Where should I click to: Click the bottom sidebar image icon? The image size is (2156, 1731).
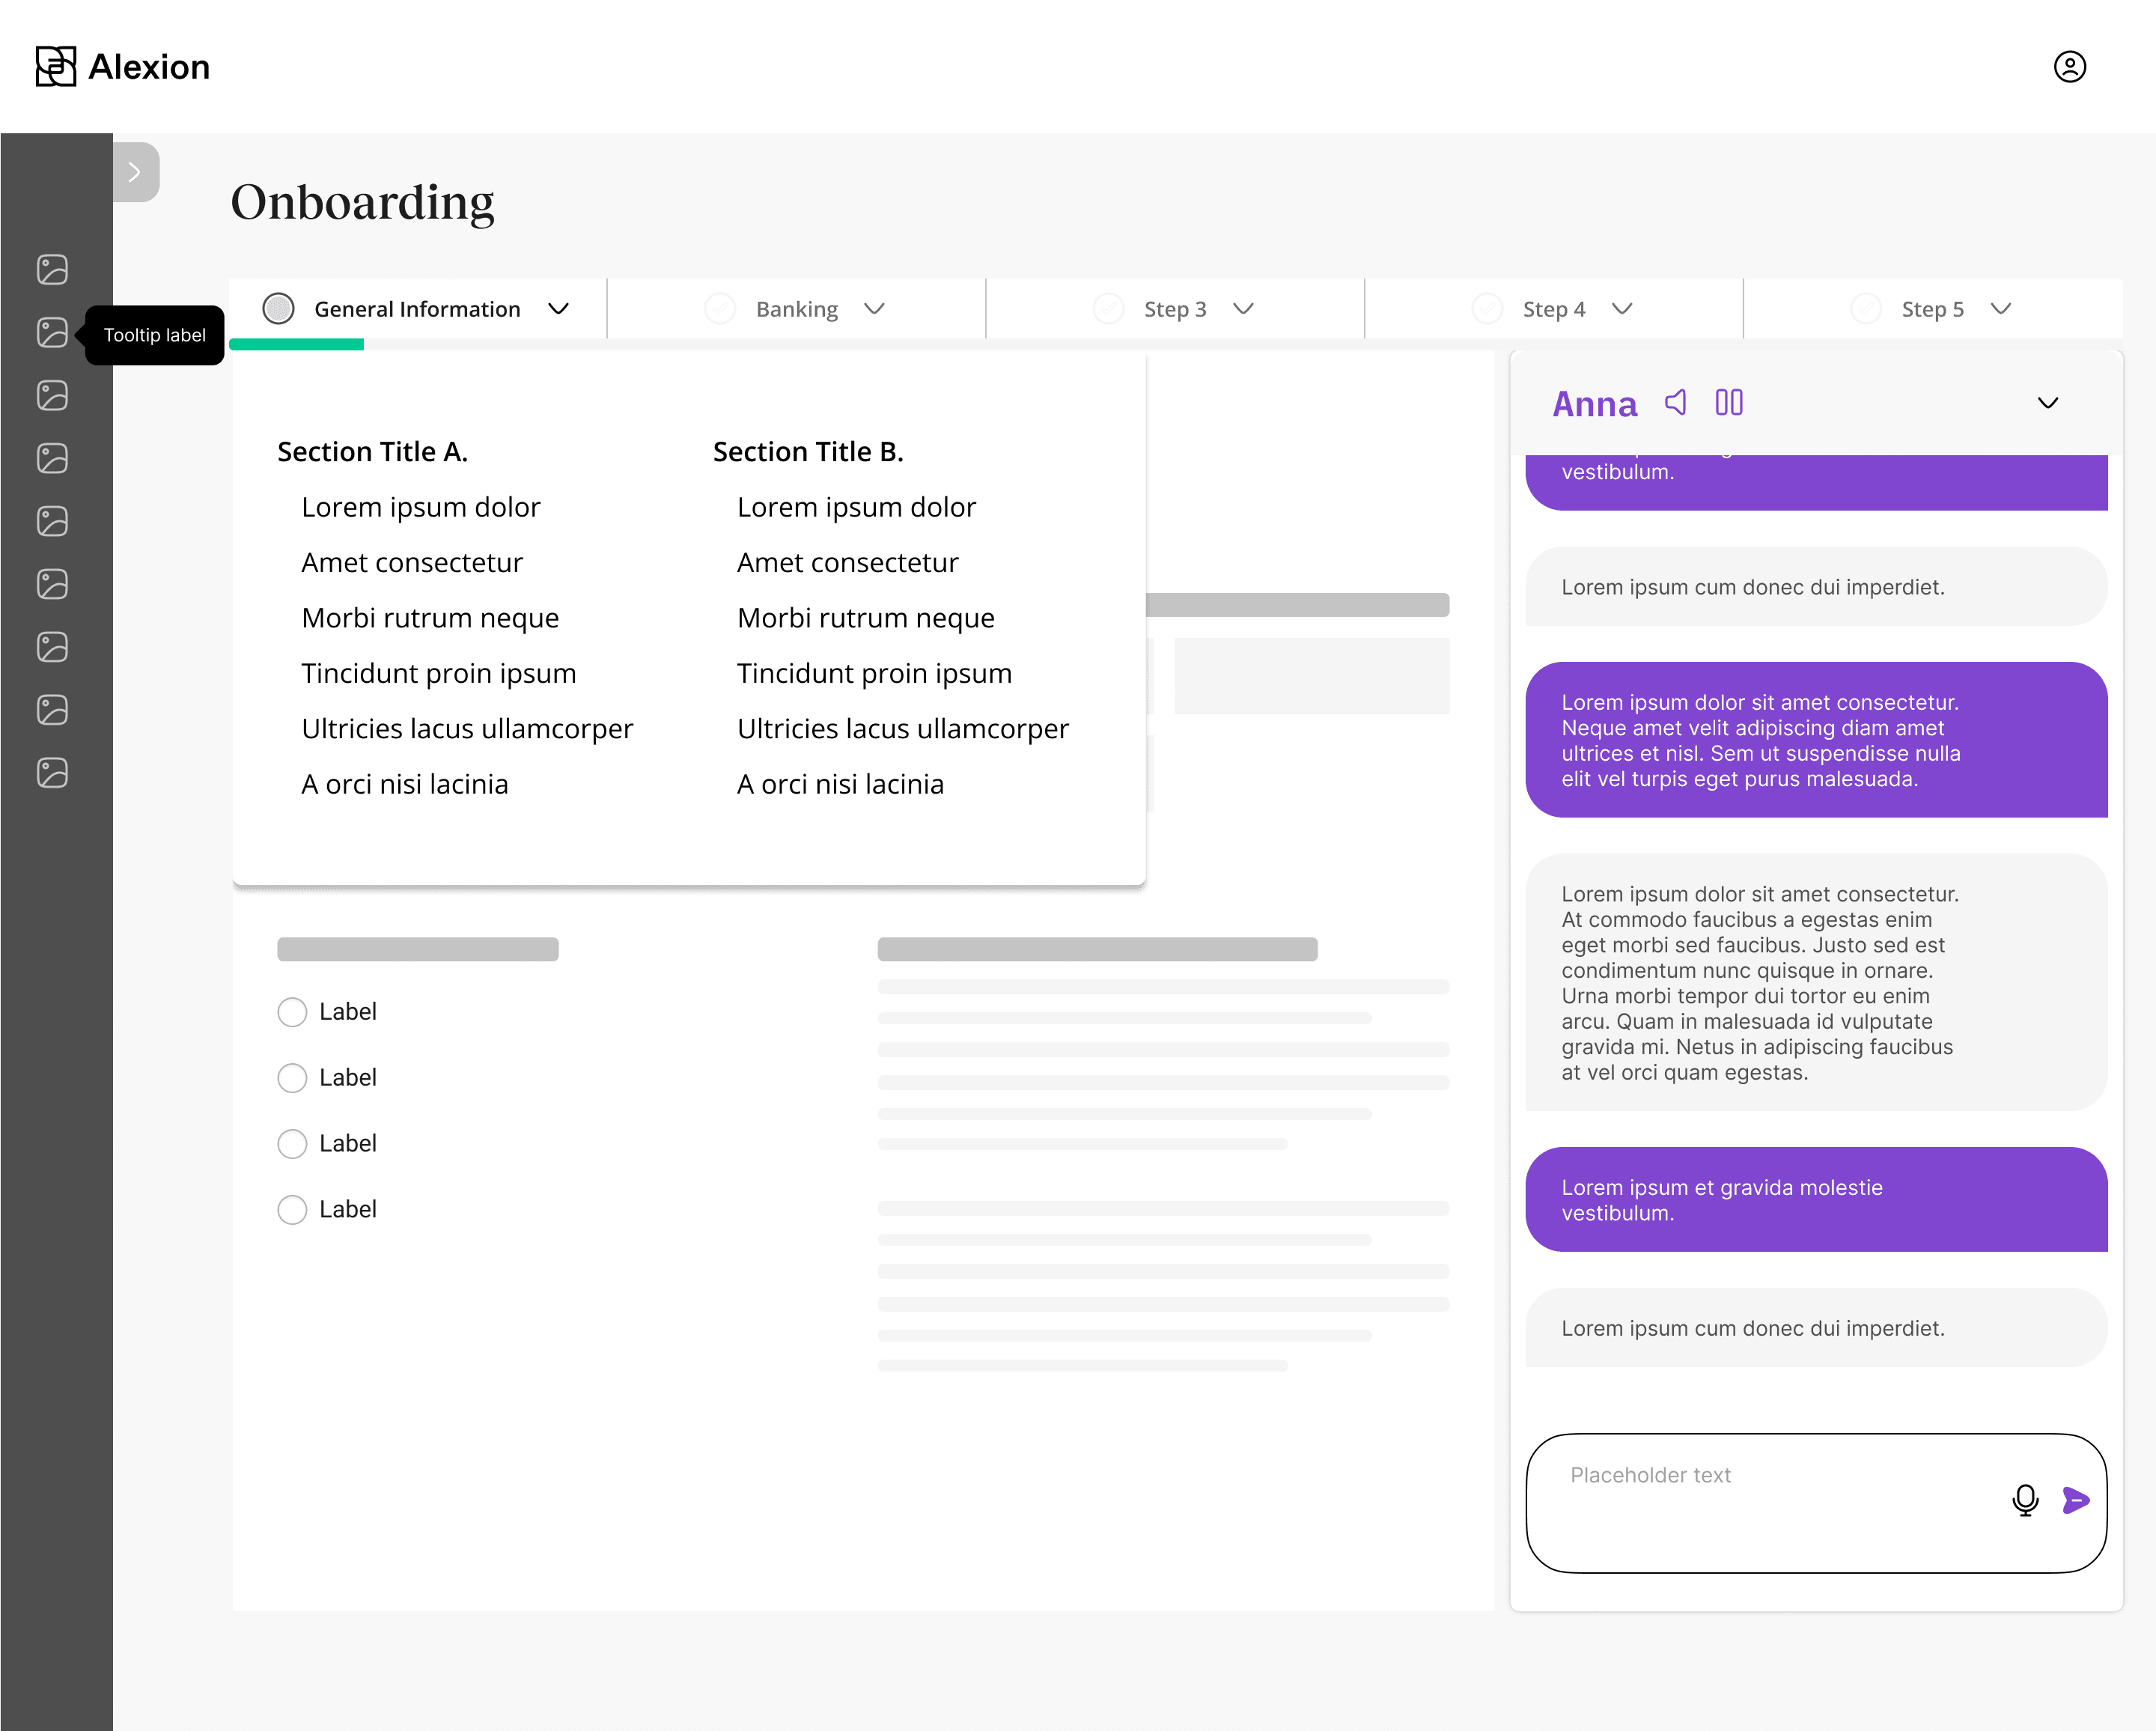pos(52,773)
